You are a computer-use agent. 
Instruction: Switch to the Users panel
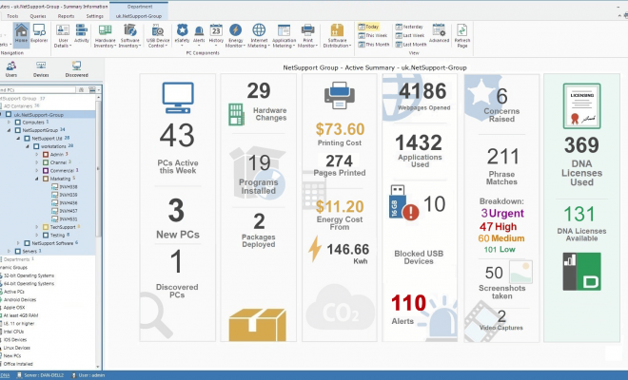[11, 69]
